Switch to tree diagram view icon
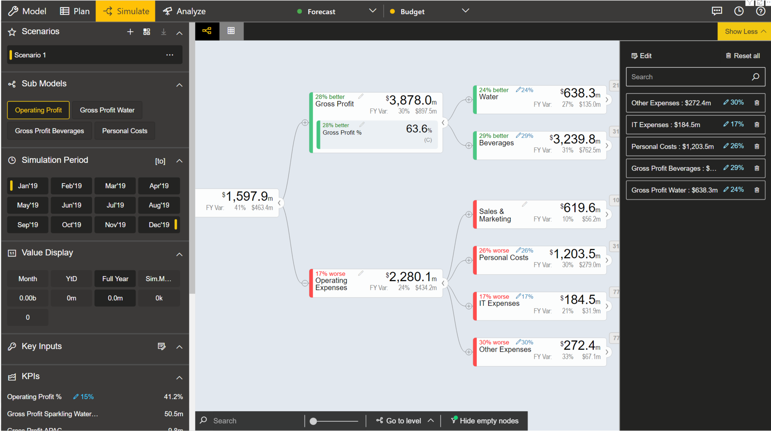The image size is (771, 431). pos(207,31)
